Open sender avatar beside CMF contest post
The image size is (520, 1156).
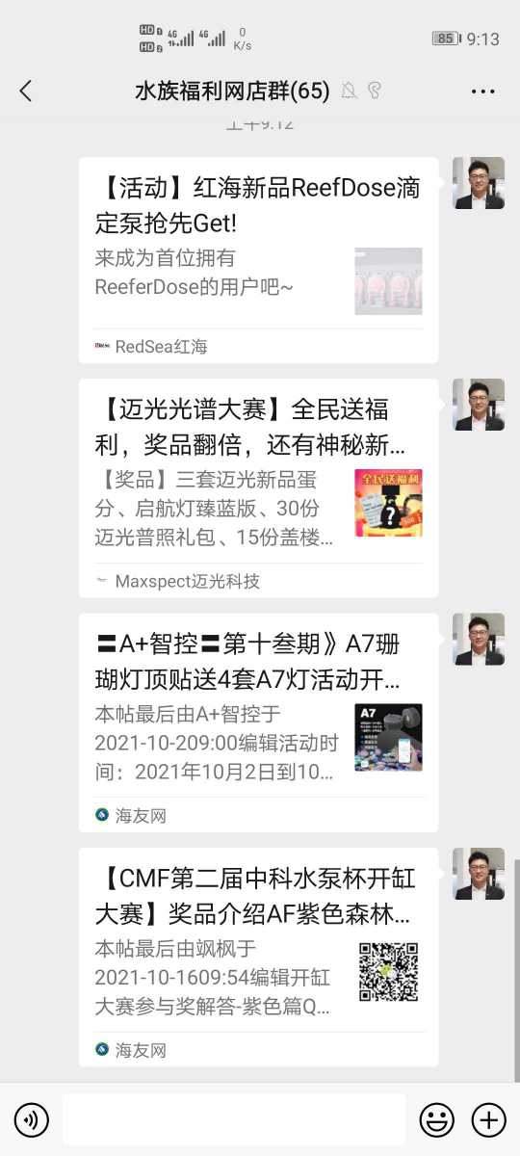pos(479,874)
